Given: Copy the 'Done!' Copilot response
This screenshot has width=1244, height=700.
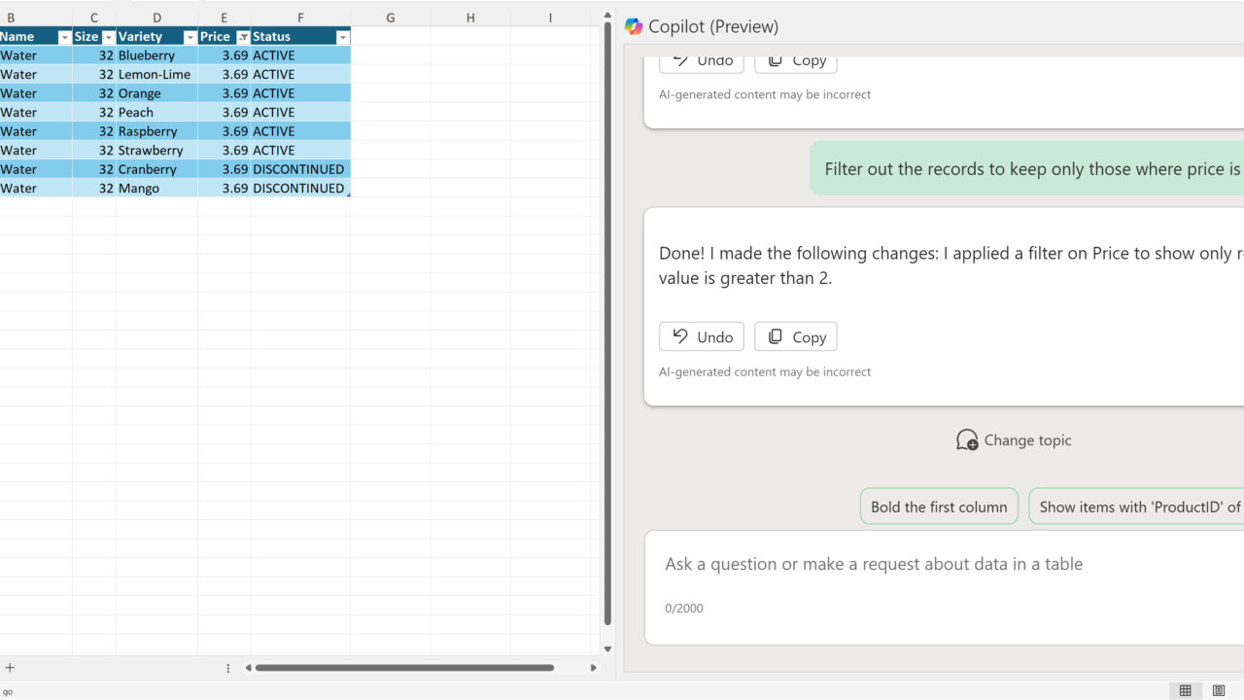Looking at the screenshot, I should [x=795, y=336].
